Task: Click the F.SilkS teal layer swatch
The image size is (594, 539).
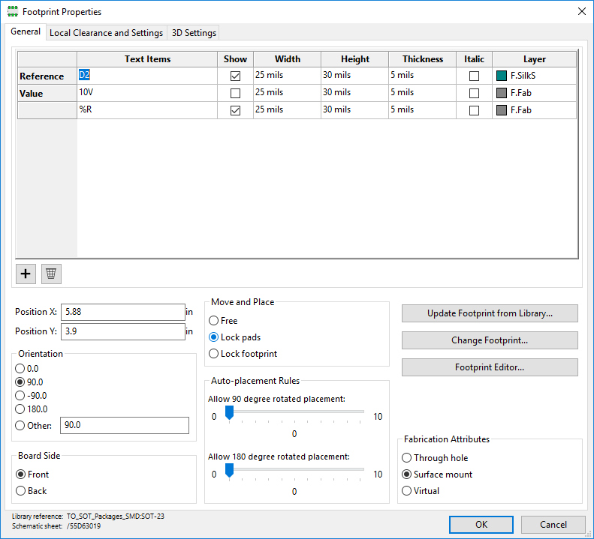Action: tap(502, 76)
